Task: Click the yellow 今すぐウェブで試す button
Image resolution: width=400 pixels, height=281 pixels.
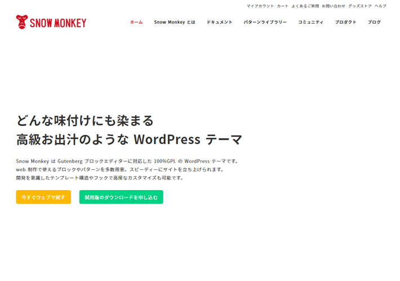Action: pyautogui.click(x=43, y=197)
